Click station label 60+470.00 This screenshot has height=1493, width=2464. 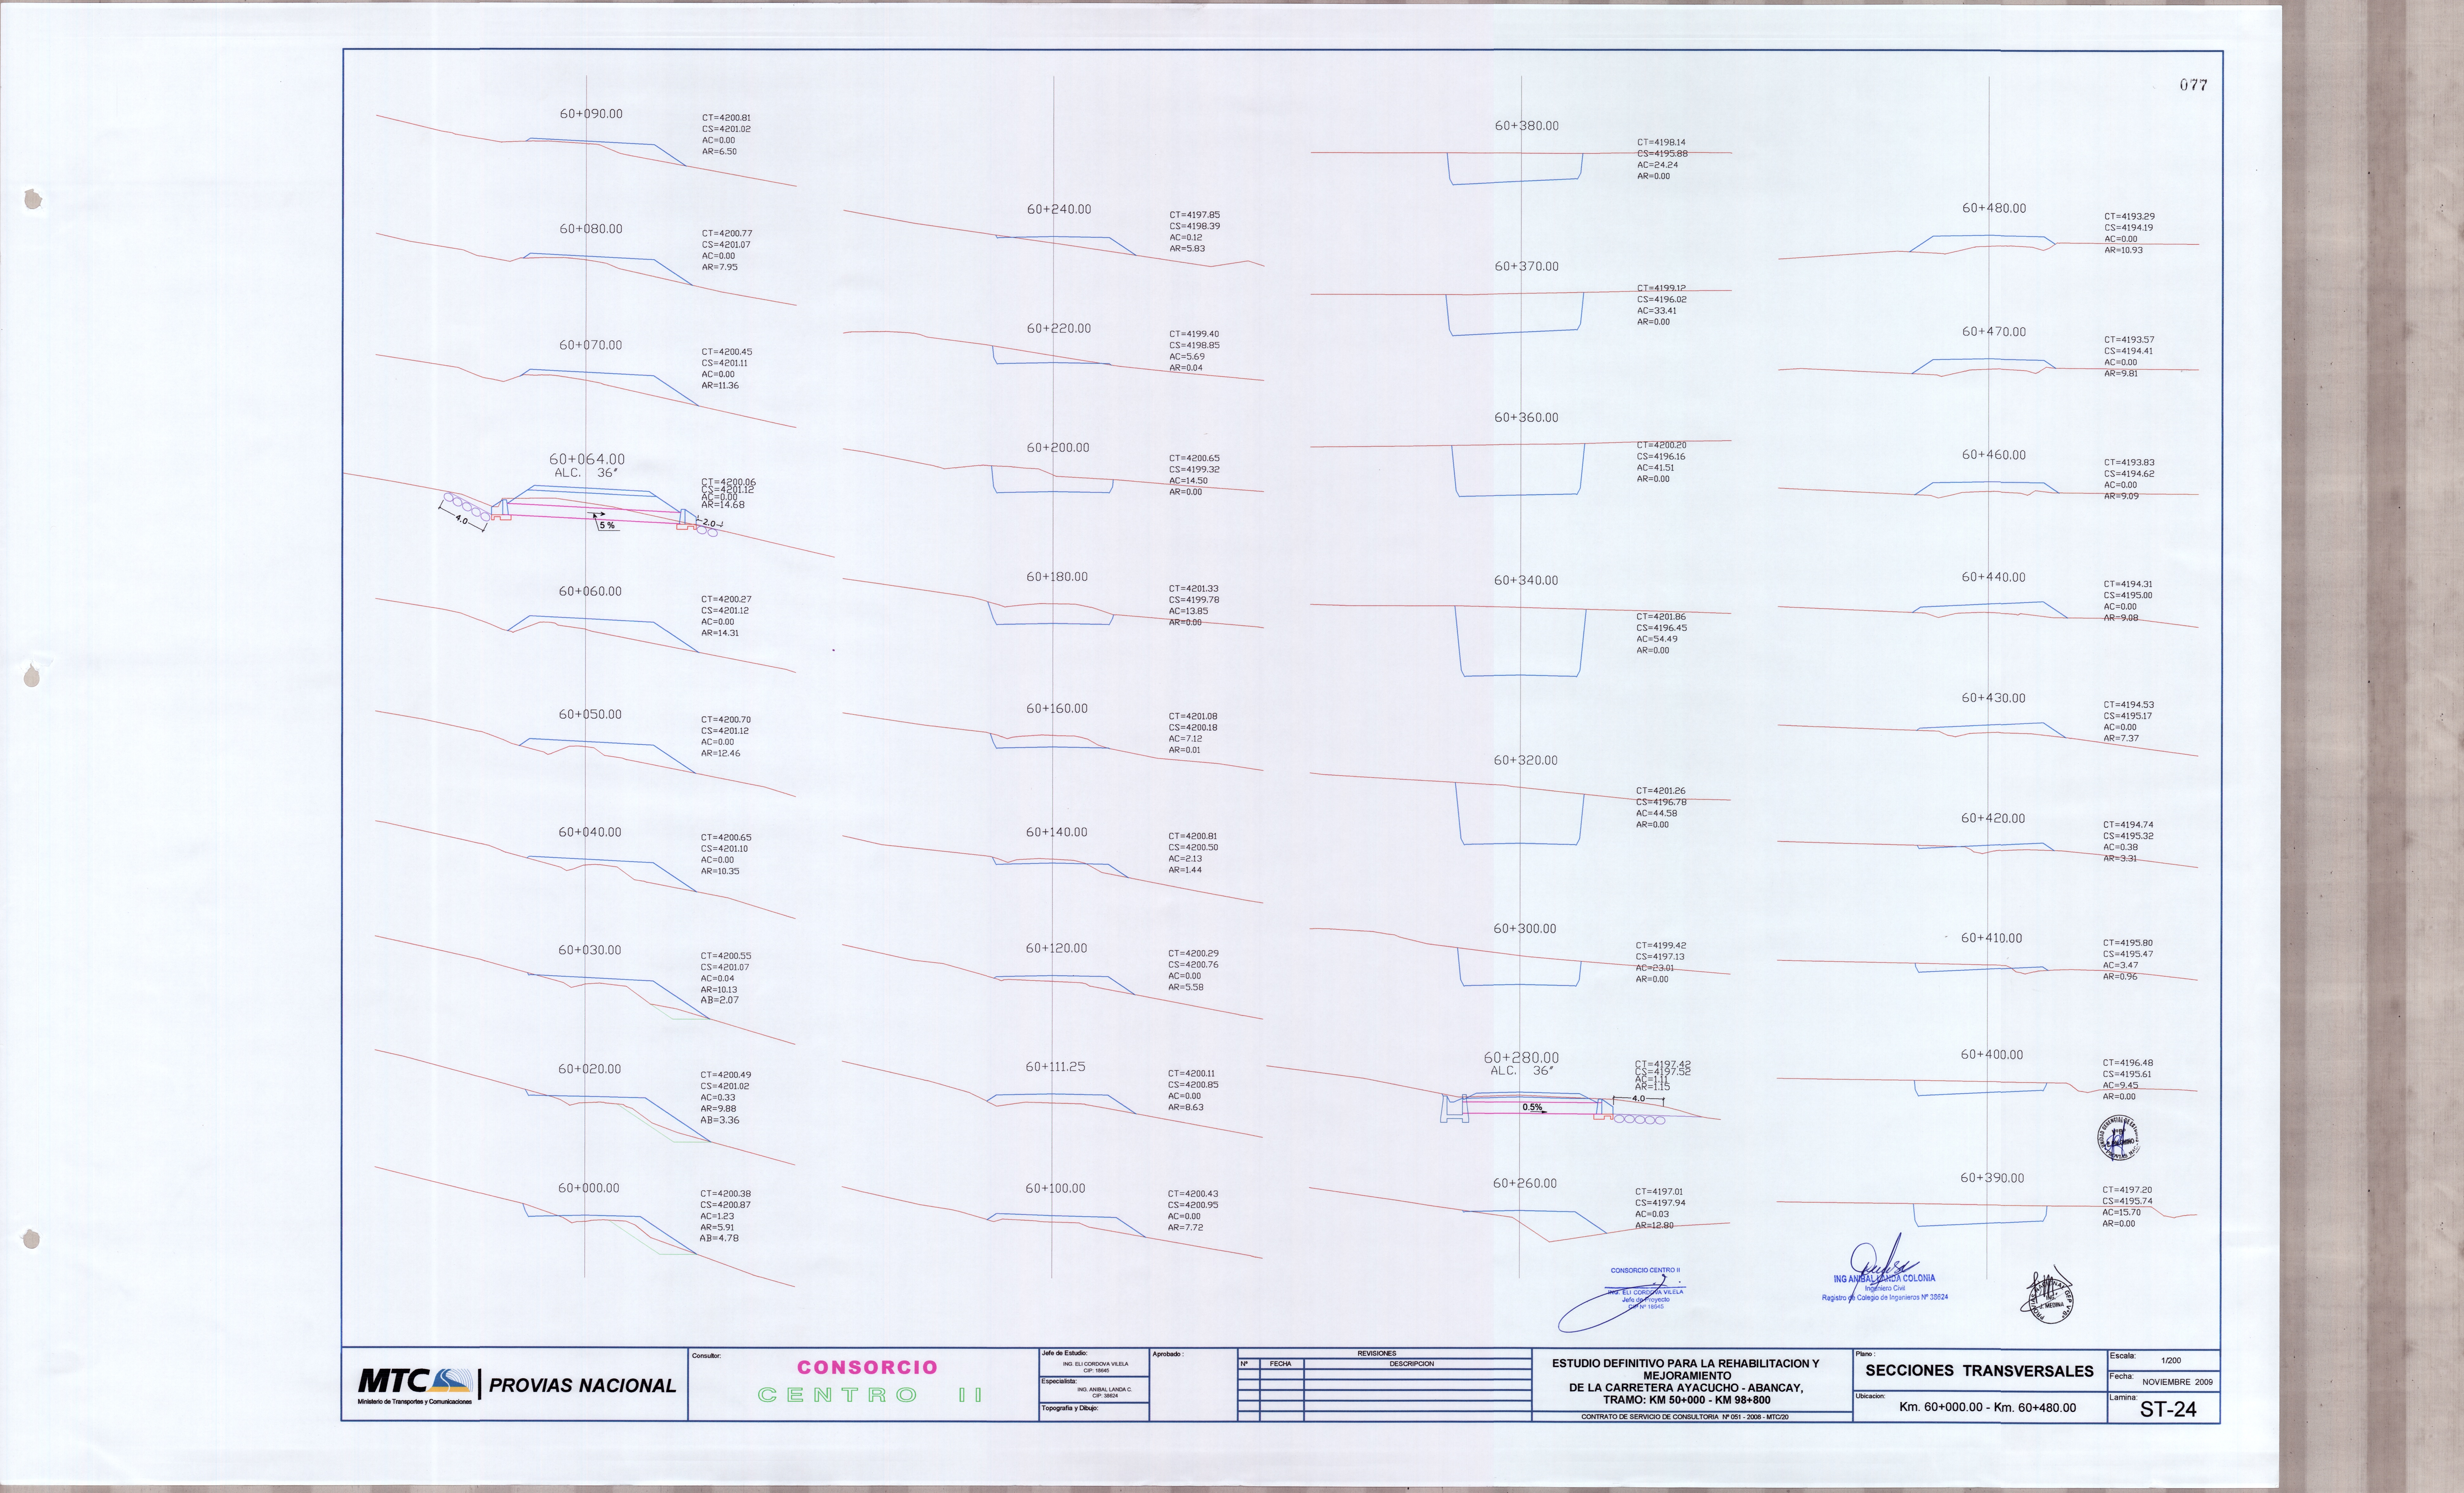(1994, 331)
